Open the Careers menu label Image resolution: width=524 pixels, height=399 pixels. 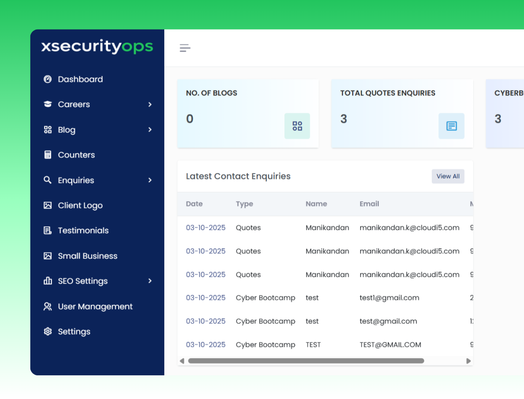74,104
